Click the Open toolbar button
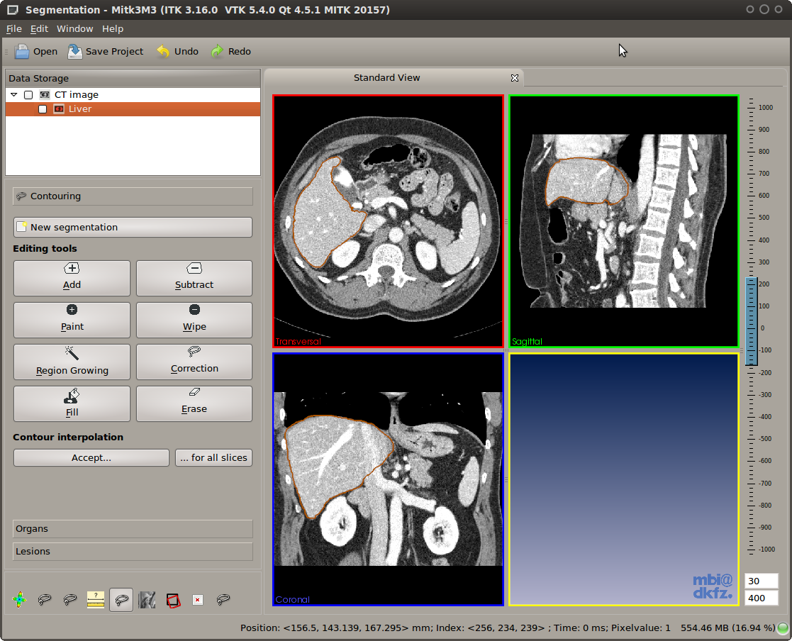The image size is (792, 641). pos(36,52)
